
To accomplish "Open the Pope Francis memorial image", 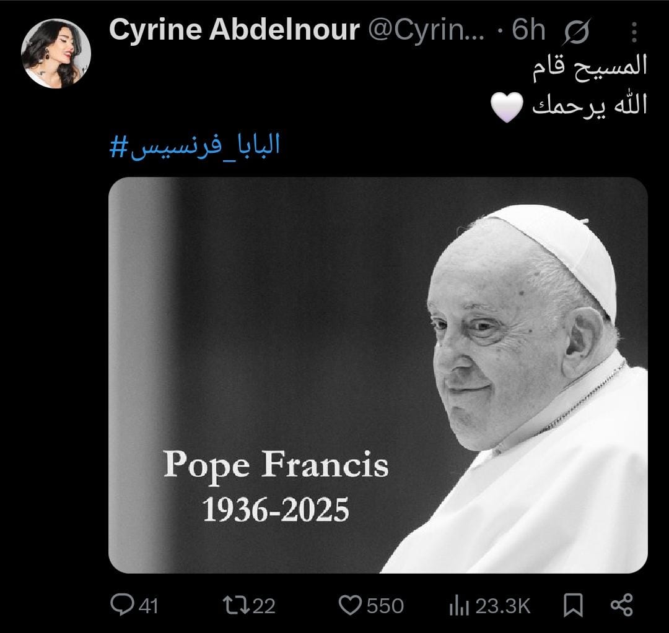I will point(378,375).
